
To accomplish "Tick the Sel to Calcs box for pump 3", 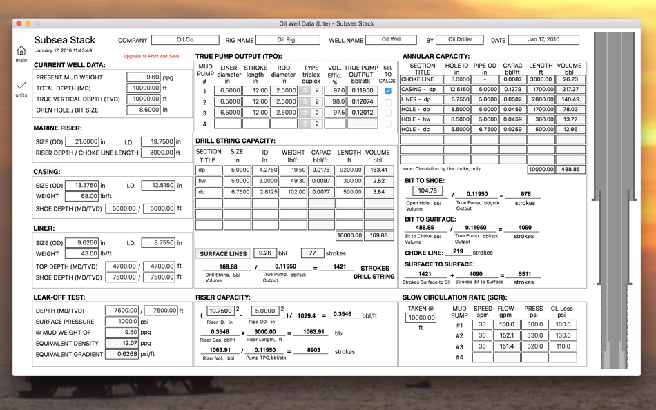I will pyautogui.click(x=387, y=113).
